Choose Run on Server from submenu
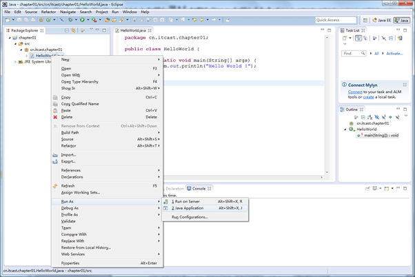 pos(205,202)
